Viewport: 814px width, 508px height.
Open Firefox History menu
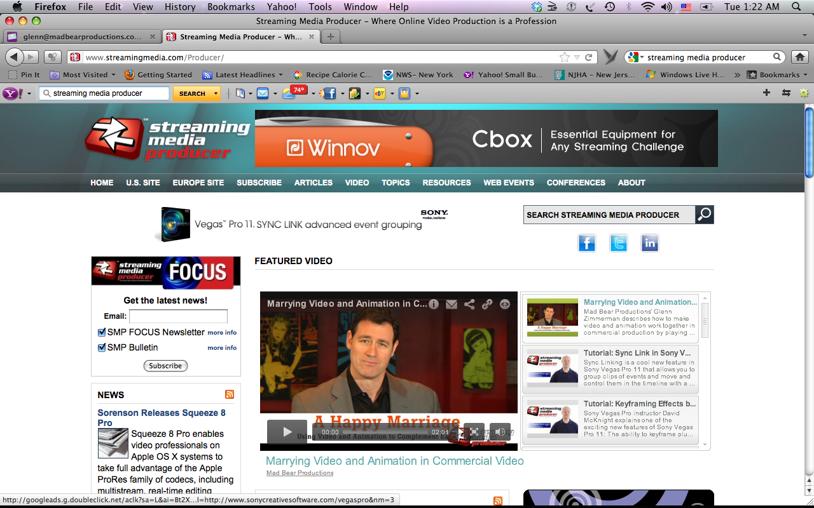[180, 7]
